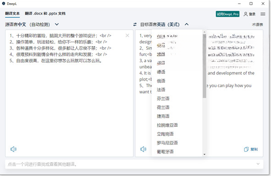This screenshot has width=271, height=176.
Task: Click source line '4、很难预料到剧情'
Action: [58, 54]
